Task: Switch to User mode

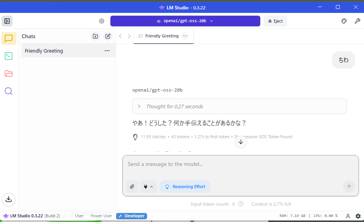Action: (79, 216)
